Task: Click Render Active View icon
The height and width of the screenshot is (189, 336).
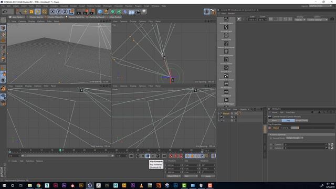Action: (x=79, y=12)
